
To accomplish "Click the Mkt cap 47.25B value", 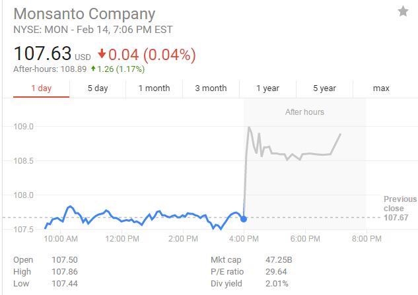I will point(278,260).
